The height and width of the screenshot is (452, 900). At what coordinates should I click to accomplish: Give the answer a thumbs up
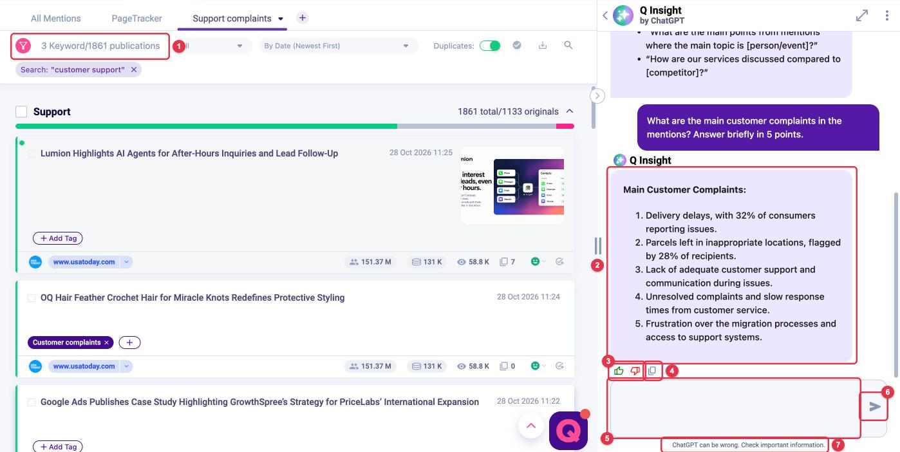click(x=619, y=371)
